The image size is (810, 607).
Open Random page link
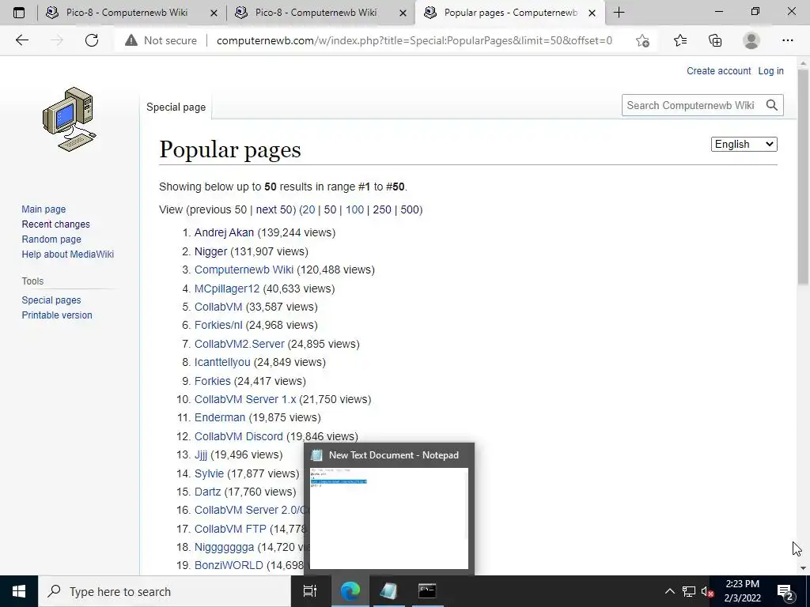point(51,239)
